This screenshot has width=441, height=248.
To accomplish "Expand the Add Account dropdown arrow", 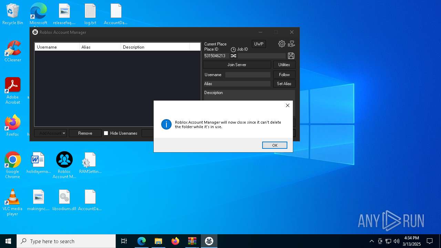I will click(x=64, y=133).
